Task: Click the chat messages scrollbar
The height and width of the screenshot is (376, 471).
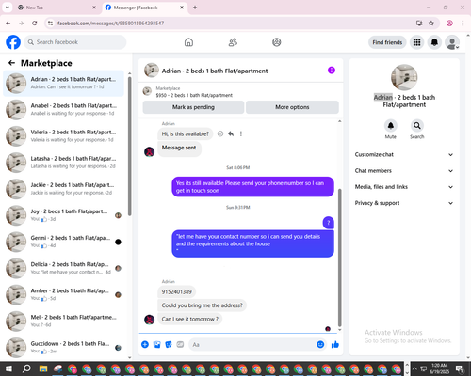Action: 339,257
